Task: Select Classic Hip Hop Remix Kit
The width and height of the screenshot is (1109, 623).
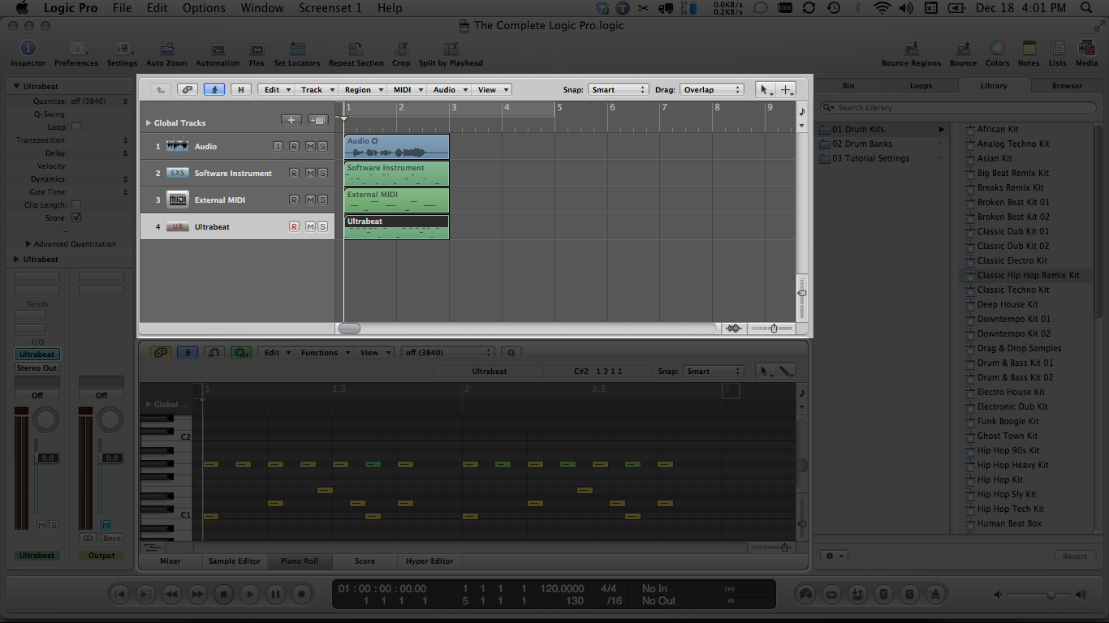Action: pos(1028,276)
